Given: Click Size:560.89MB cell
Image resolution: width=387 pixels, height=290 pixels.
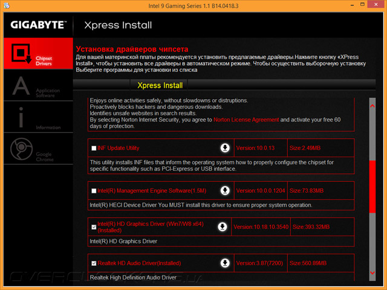Looking at the screenshot, I should tap(321, 263).
